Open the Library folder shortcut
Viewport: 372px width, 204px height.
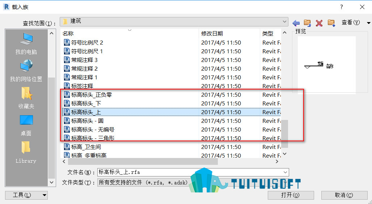point(26,153)
